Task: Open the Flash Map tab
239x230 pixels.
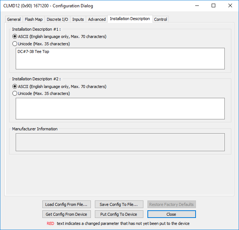Action: click(x=34, y=19)
